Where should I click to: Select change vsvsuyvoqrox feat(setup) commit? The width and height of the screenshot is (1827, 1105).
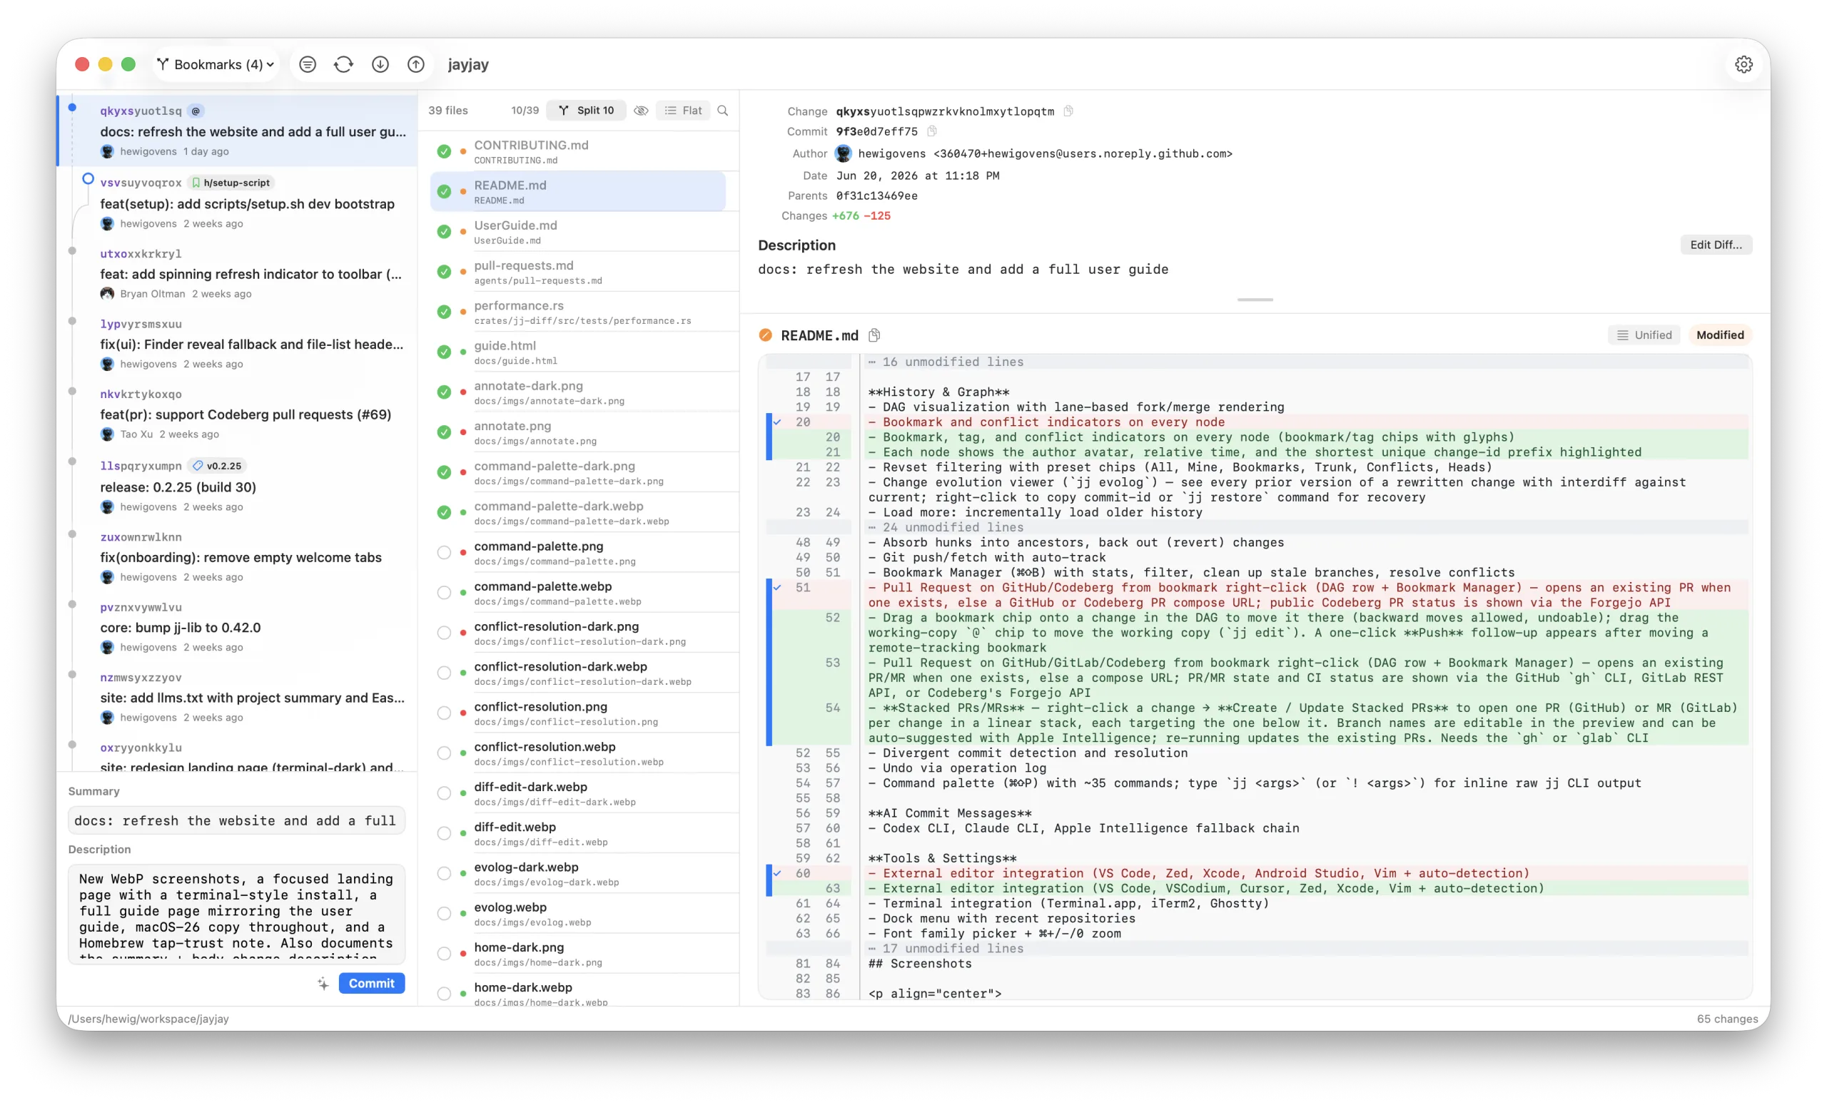pos(237,203)
